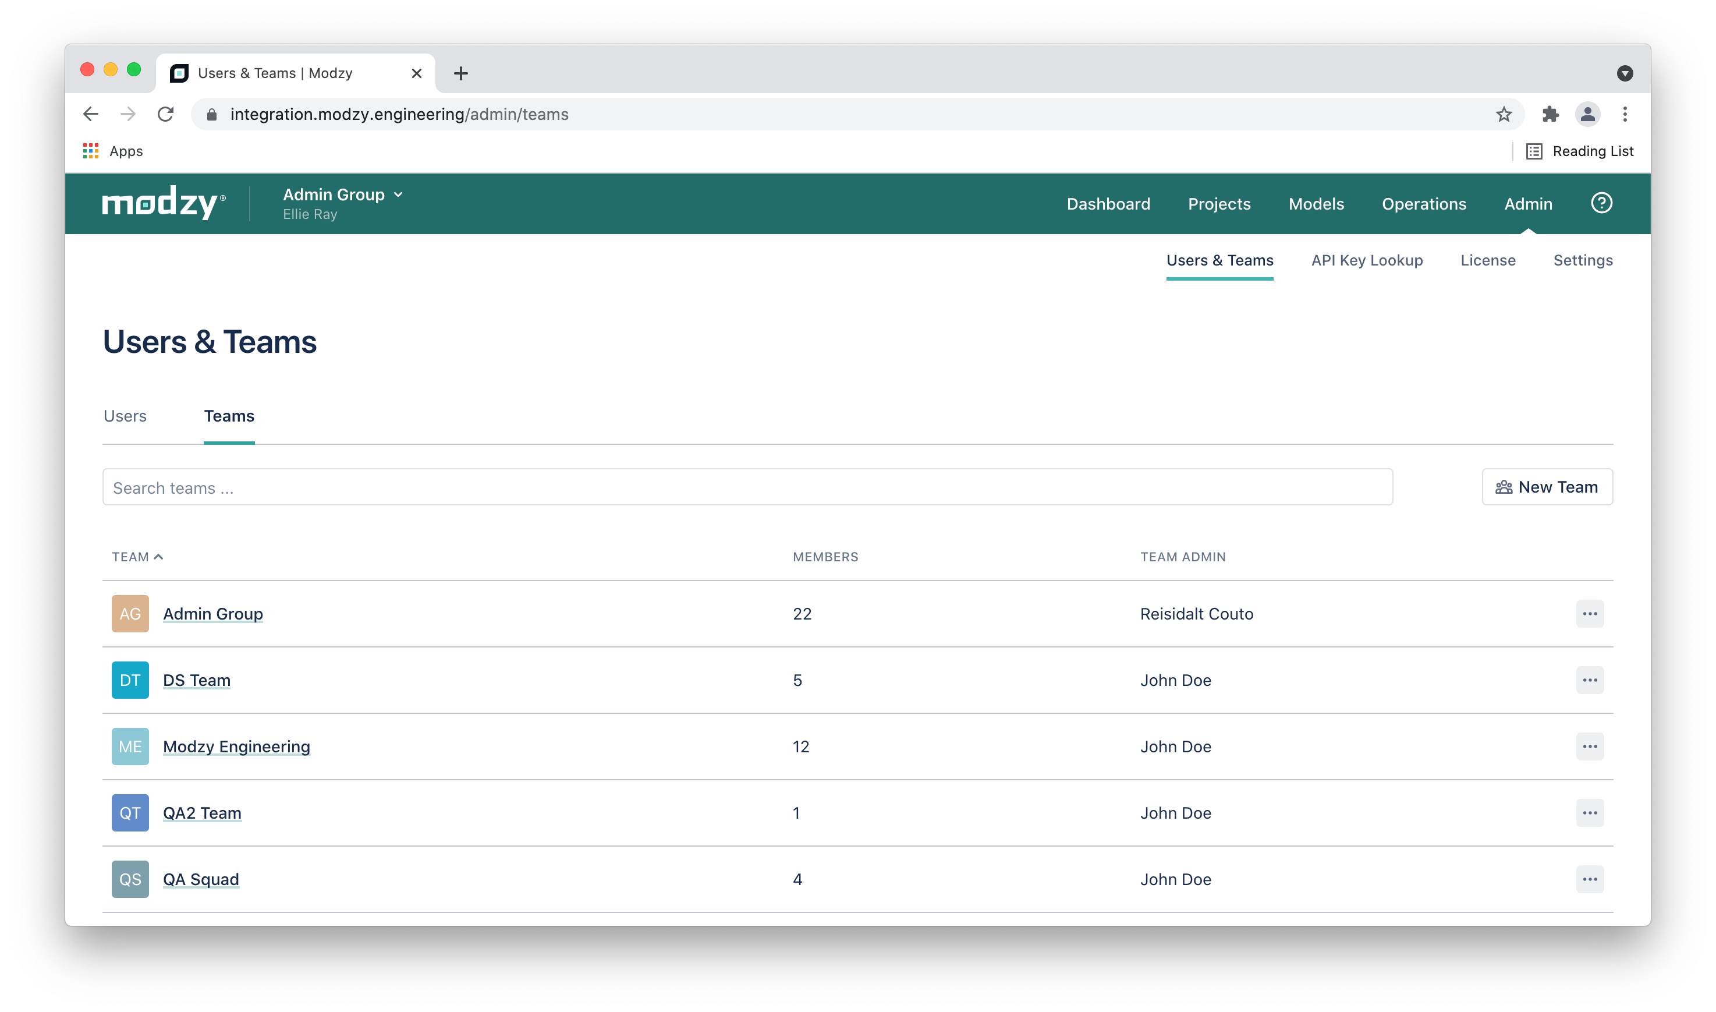The width and height of the screenshot is (1716, 1012).
Task: Open the tab search dropdown arrow
Action: pyautogui.click(x=1625, y=73)
